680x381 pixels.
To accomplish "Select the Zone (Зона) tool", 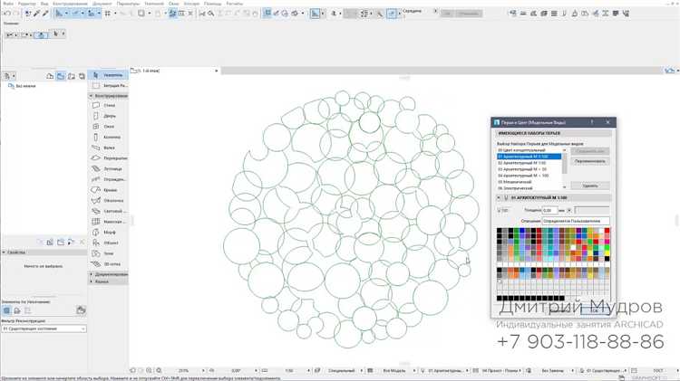I will click(108, 253).
